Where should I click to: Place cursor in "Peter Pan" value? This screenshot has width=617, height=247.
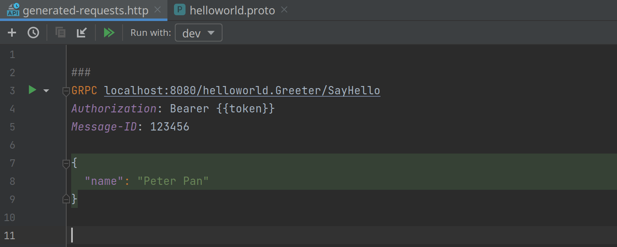[x=173, y=181]
